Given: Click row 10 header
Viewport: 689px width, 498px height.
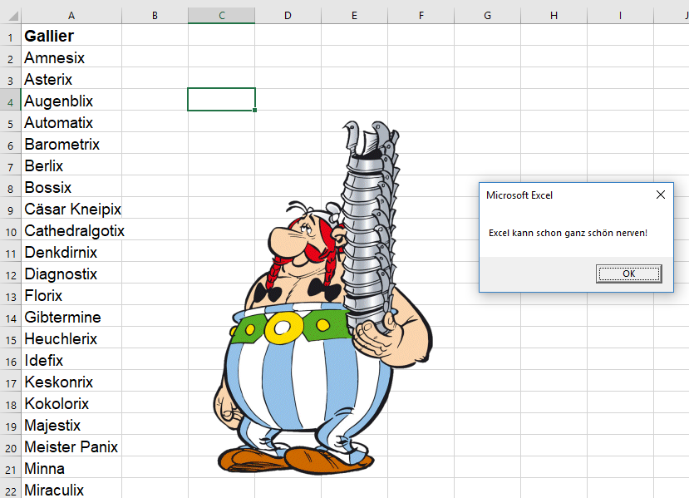Looking at the screenshot, I should tap(10, 231).
